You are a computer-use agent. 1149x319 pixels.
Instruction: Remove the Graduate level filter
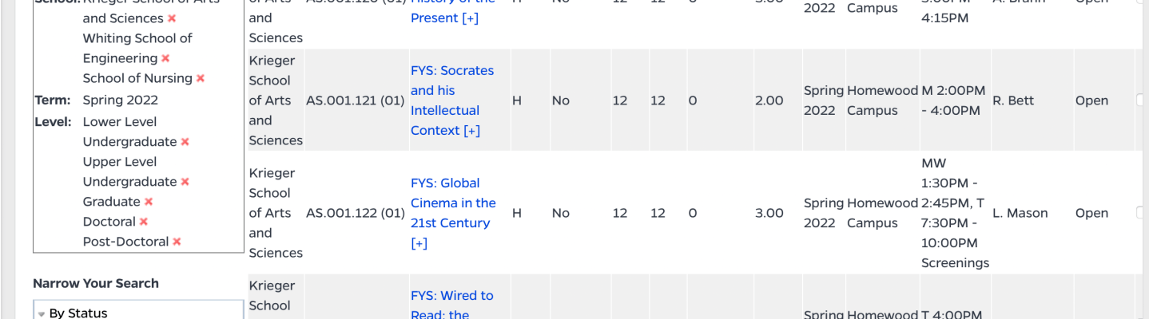pos(149,202)
